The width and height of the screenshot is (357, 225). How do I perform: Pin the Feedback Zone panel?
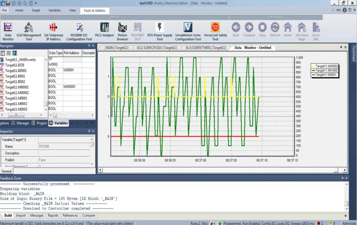342,178
